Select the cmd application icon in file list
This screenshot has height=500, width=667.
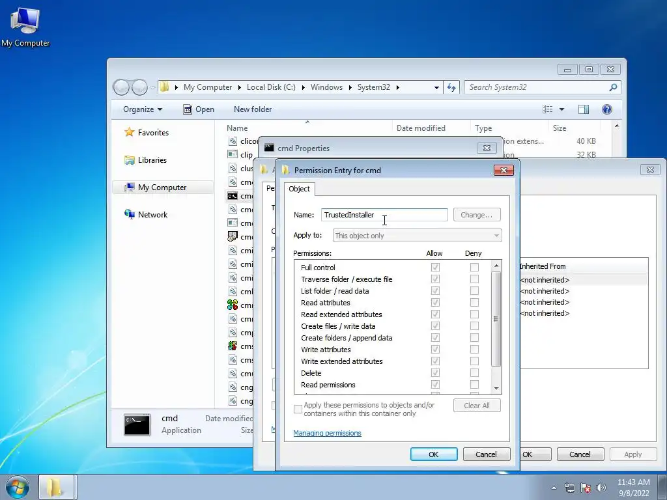point(233,196)
